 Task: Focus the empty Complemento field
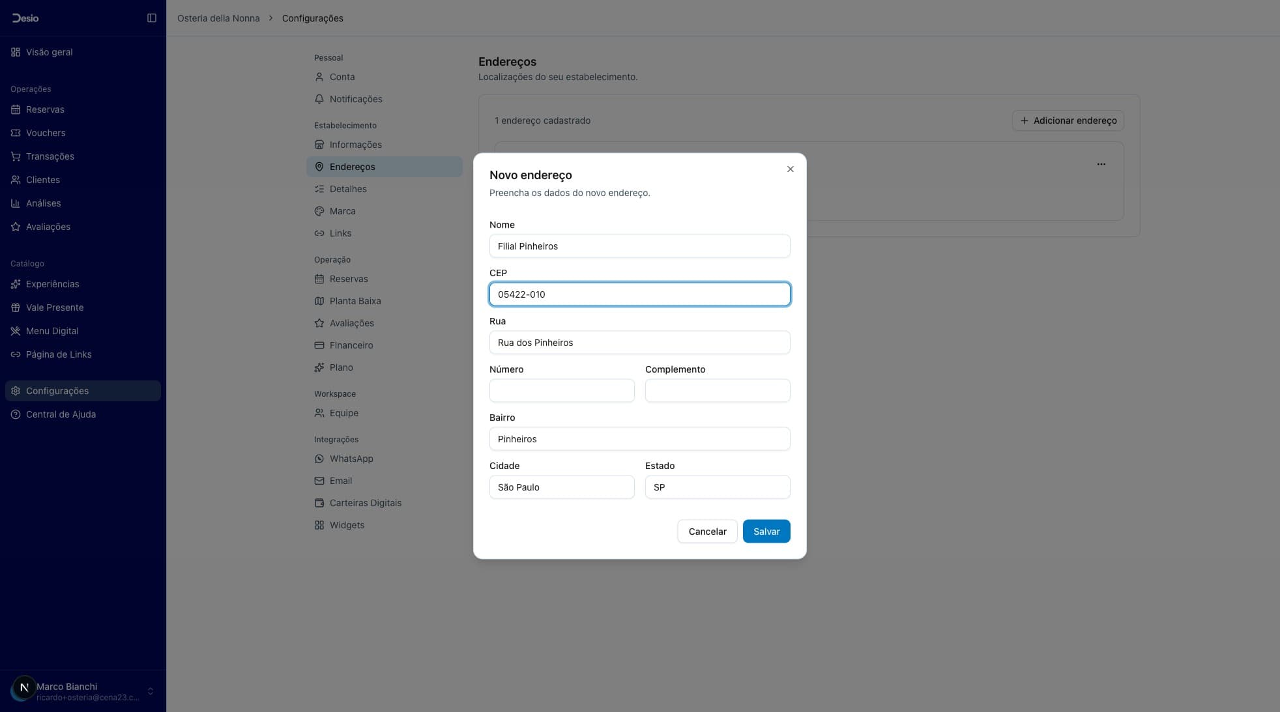[718, 391]
